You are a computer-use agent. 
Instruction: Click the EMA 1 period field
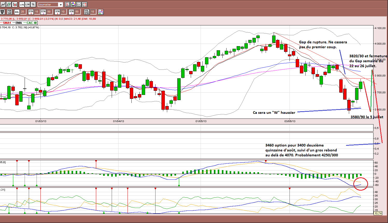(37, 12)
